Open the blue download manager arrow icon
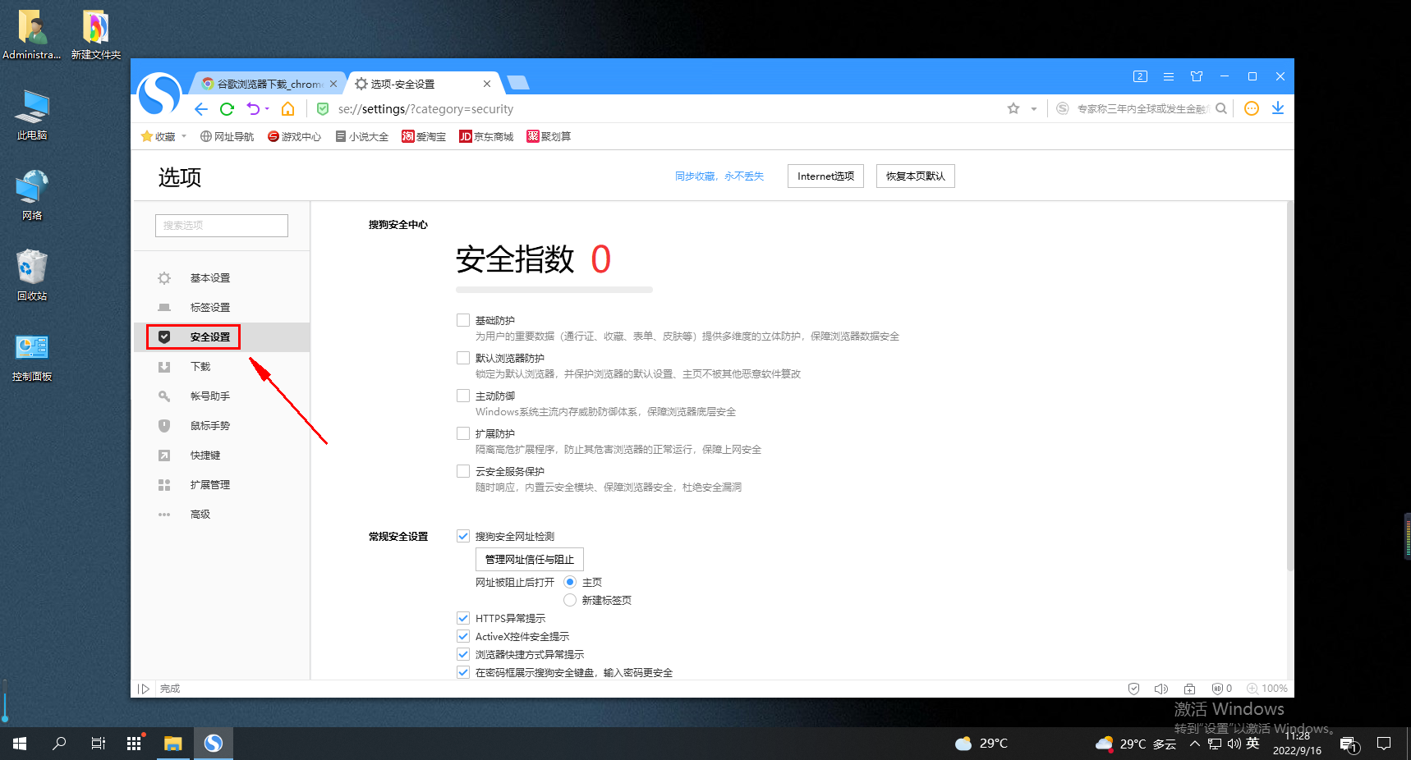 [1278, 108]
